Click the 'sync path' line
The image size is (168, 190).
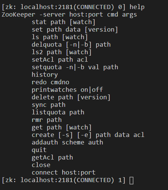point(49,105)
